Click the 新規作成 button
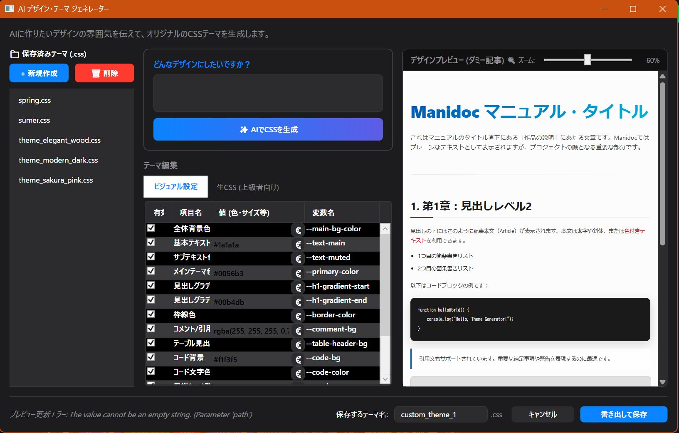 coord(39,73)
